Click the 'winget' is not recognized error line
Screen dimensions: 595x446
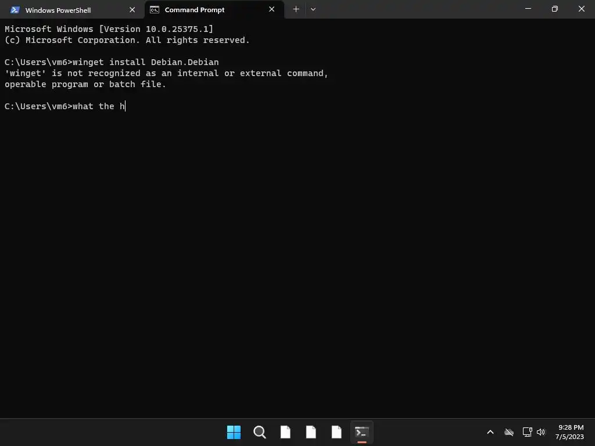[166, 73]
